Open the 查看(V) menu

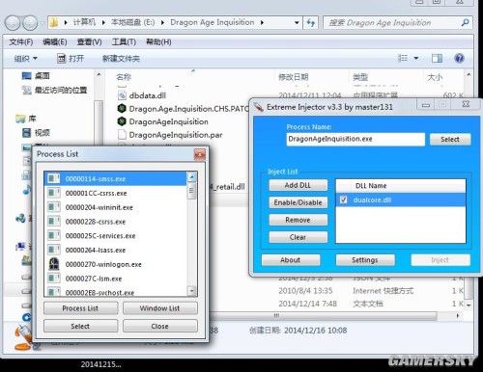coord(89,42)
